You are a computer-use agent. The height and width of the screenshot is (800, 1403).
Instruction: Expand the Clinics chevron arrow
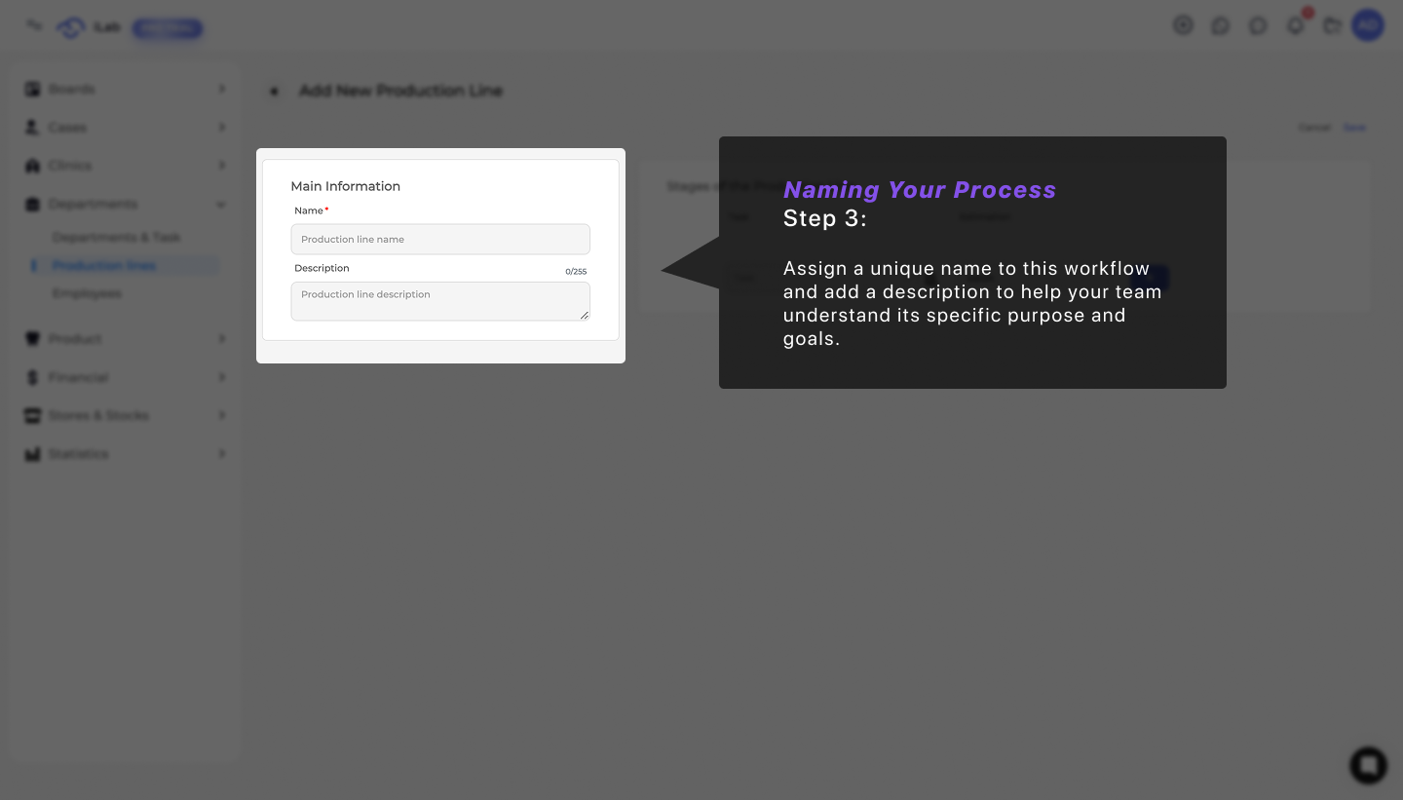point(222,166)
